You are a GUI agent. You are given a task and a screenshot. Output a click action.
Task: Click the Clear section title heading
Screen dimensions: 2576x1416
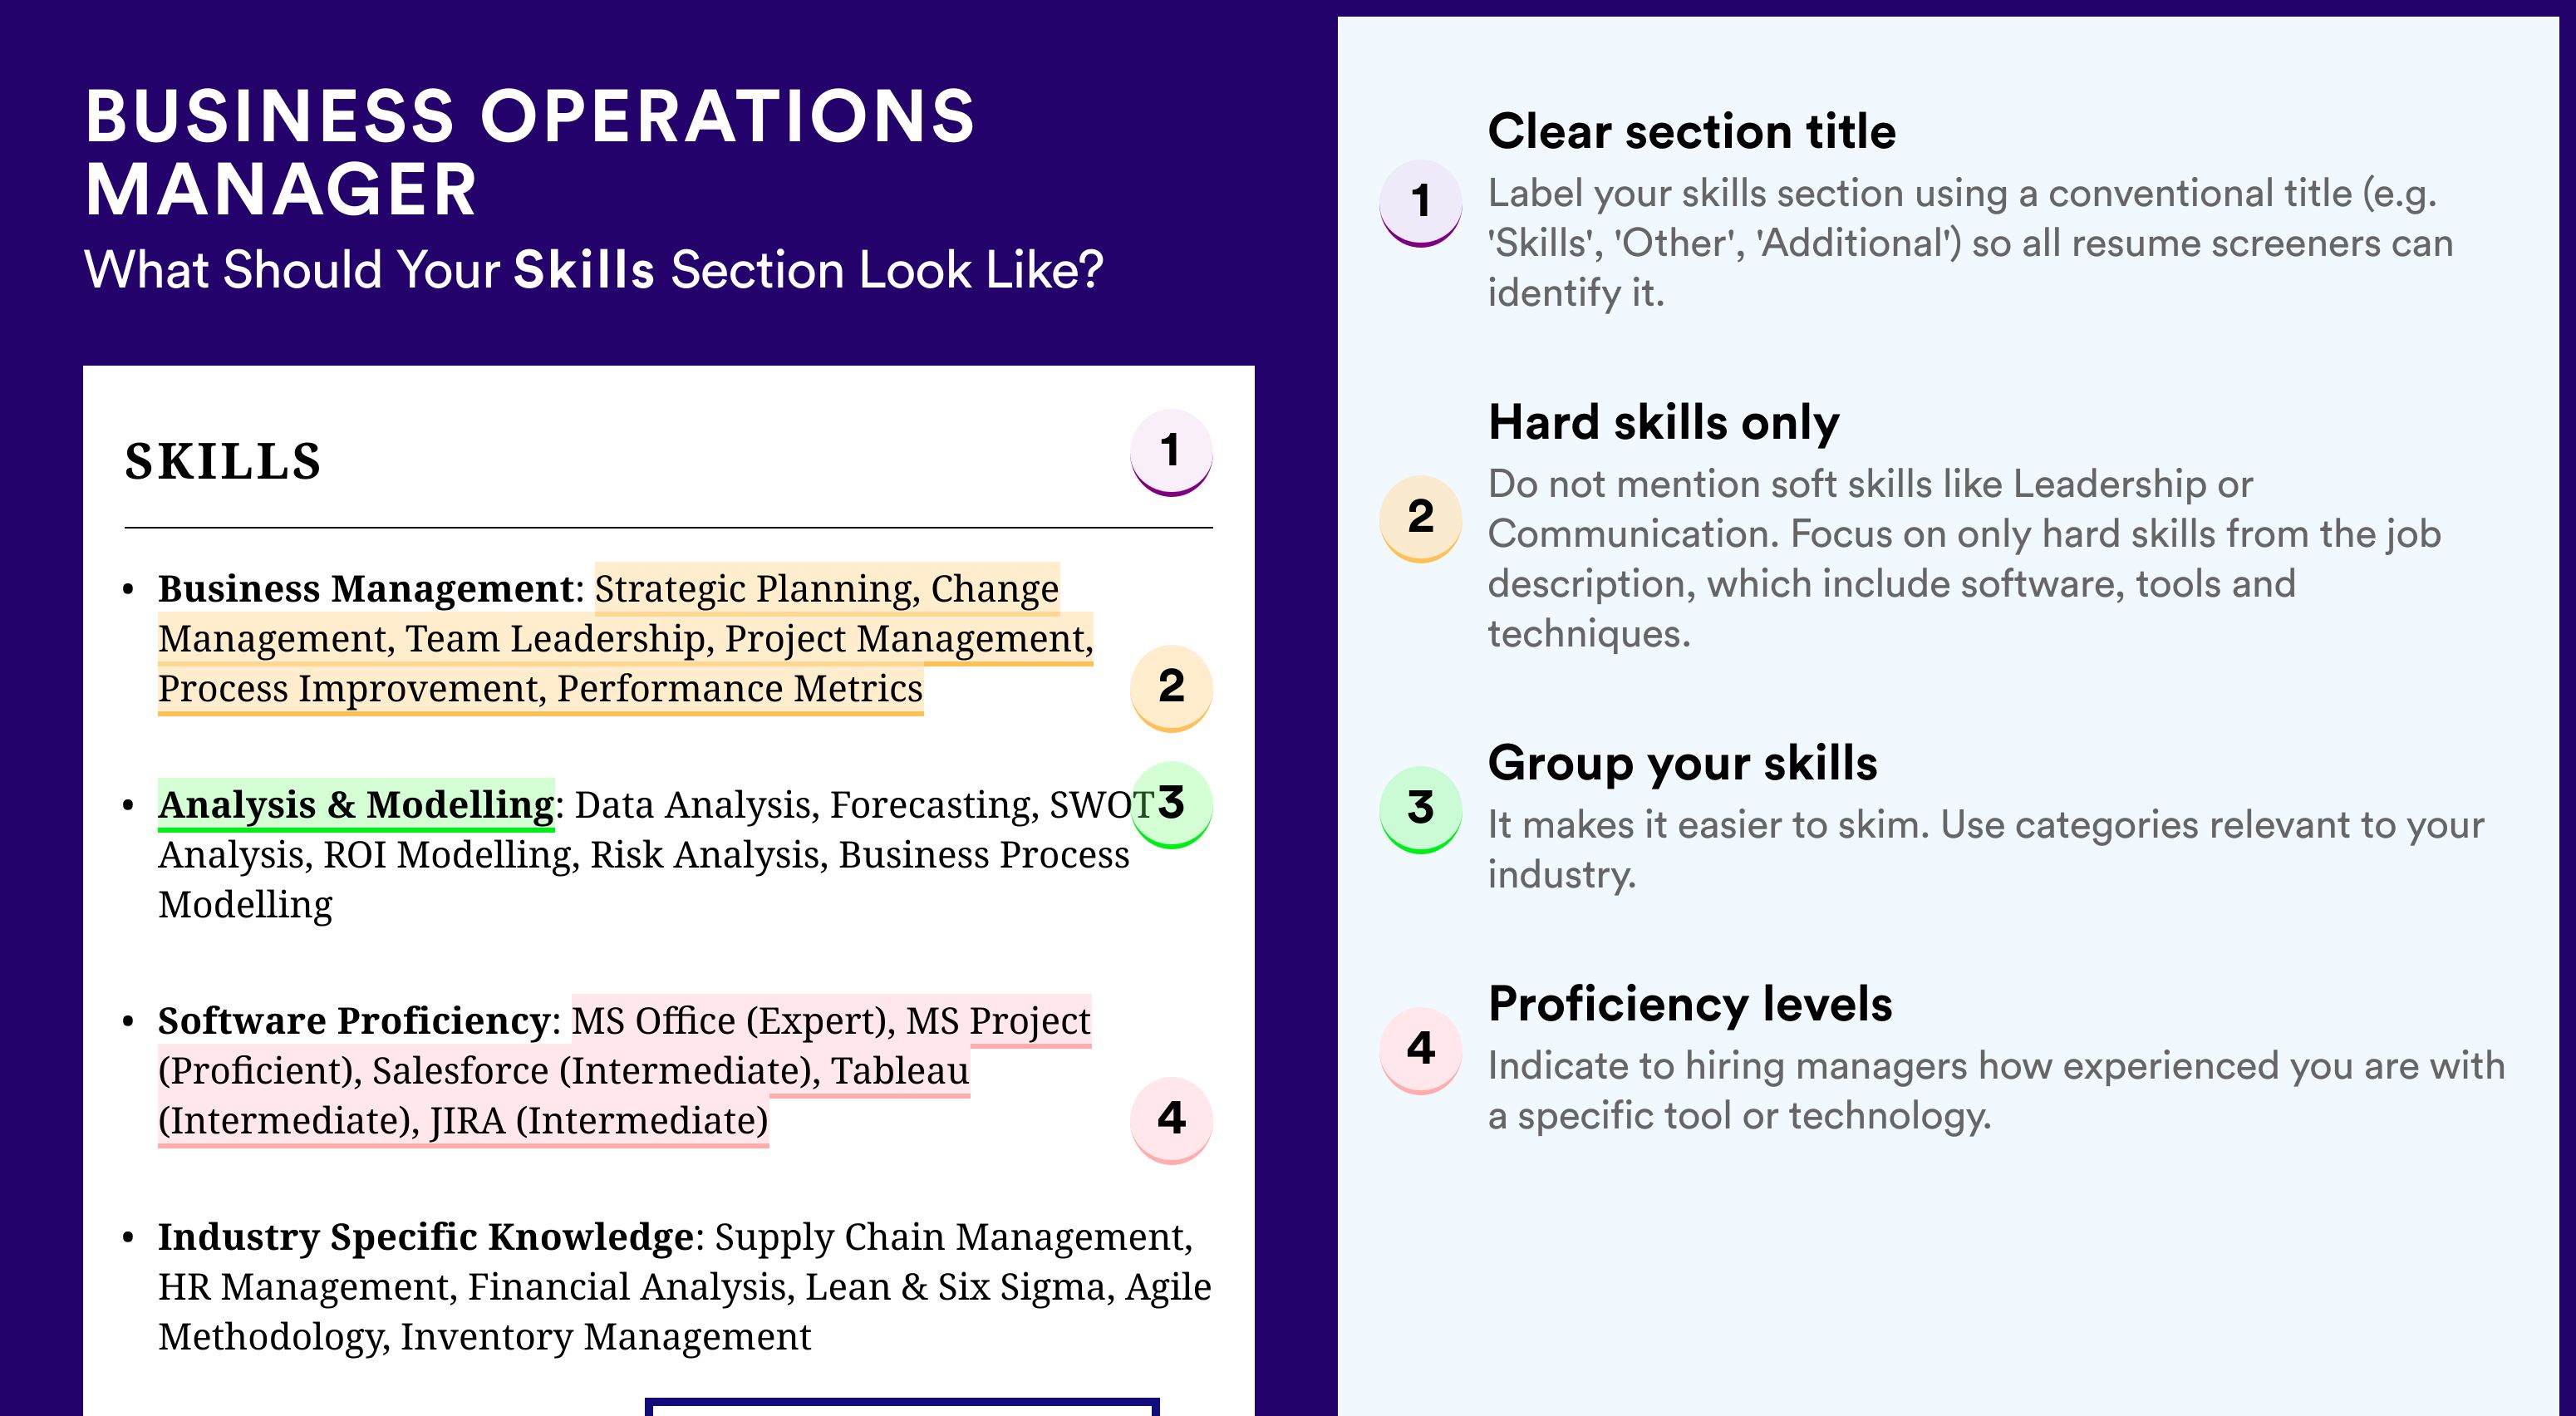coord(1691,131)
